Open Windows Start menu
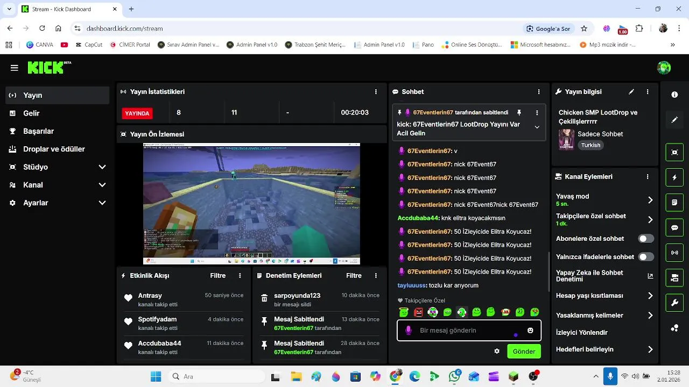The width and height of the screenshot is (689, 387). (156, 376)
